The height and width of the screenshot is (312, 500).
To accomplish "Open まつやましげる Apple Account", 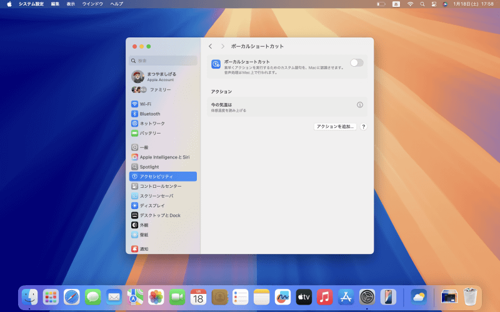I will pos(163,77).
